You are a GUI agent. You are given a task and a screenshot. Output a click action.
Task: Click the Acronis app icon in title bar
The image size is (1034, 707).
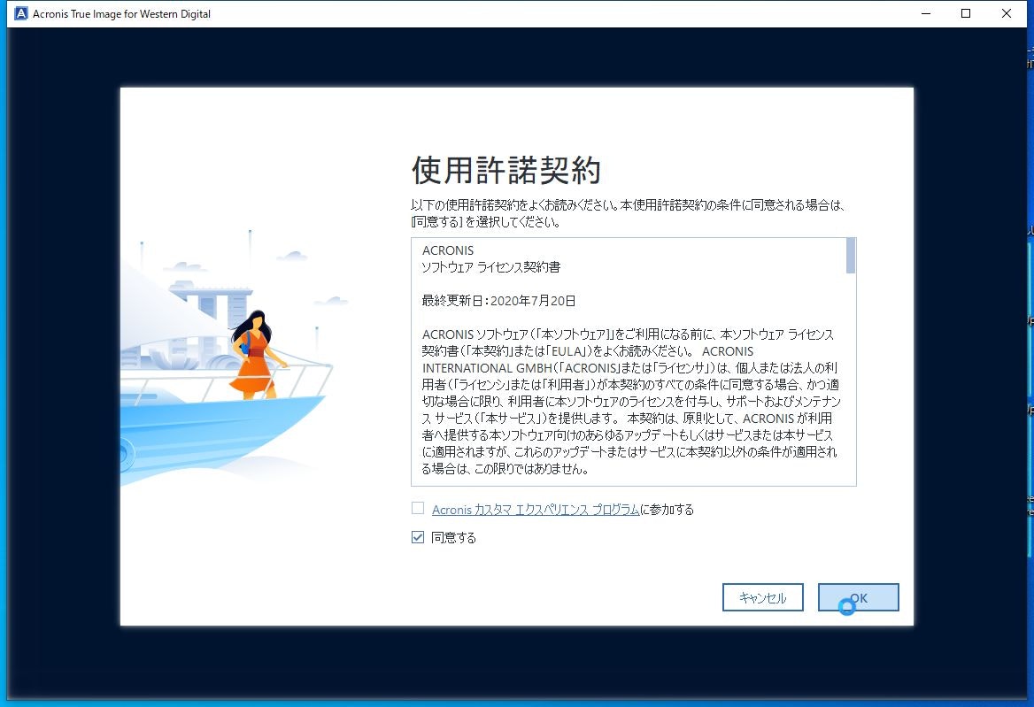(x=21, y=13)
